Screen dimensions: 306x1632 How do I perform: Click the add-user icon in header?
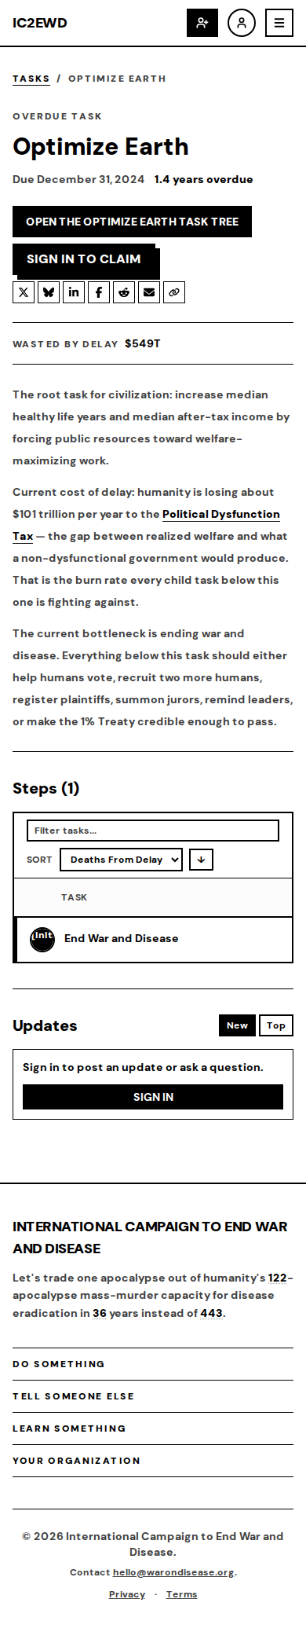202,23
